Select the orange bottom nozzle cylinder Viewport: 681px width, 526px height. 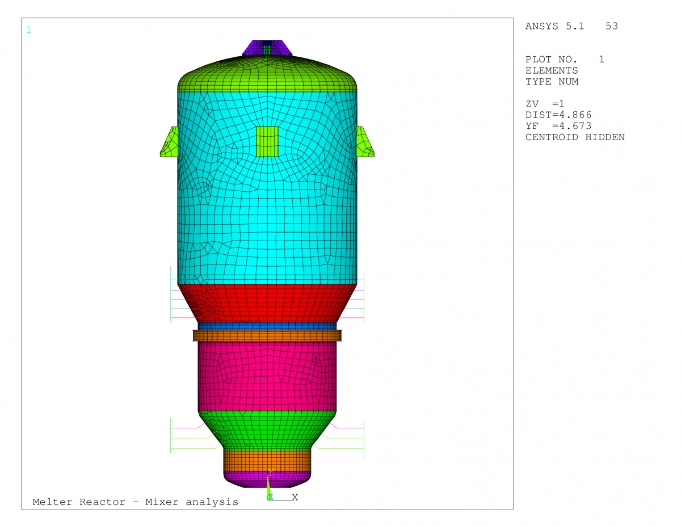(267, 462)
